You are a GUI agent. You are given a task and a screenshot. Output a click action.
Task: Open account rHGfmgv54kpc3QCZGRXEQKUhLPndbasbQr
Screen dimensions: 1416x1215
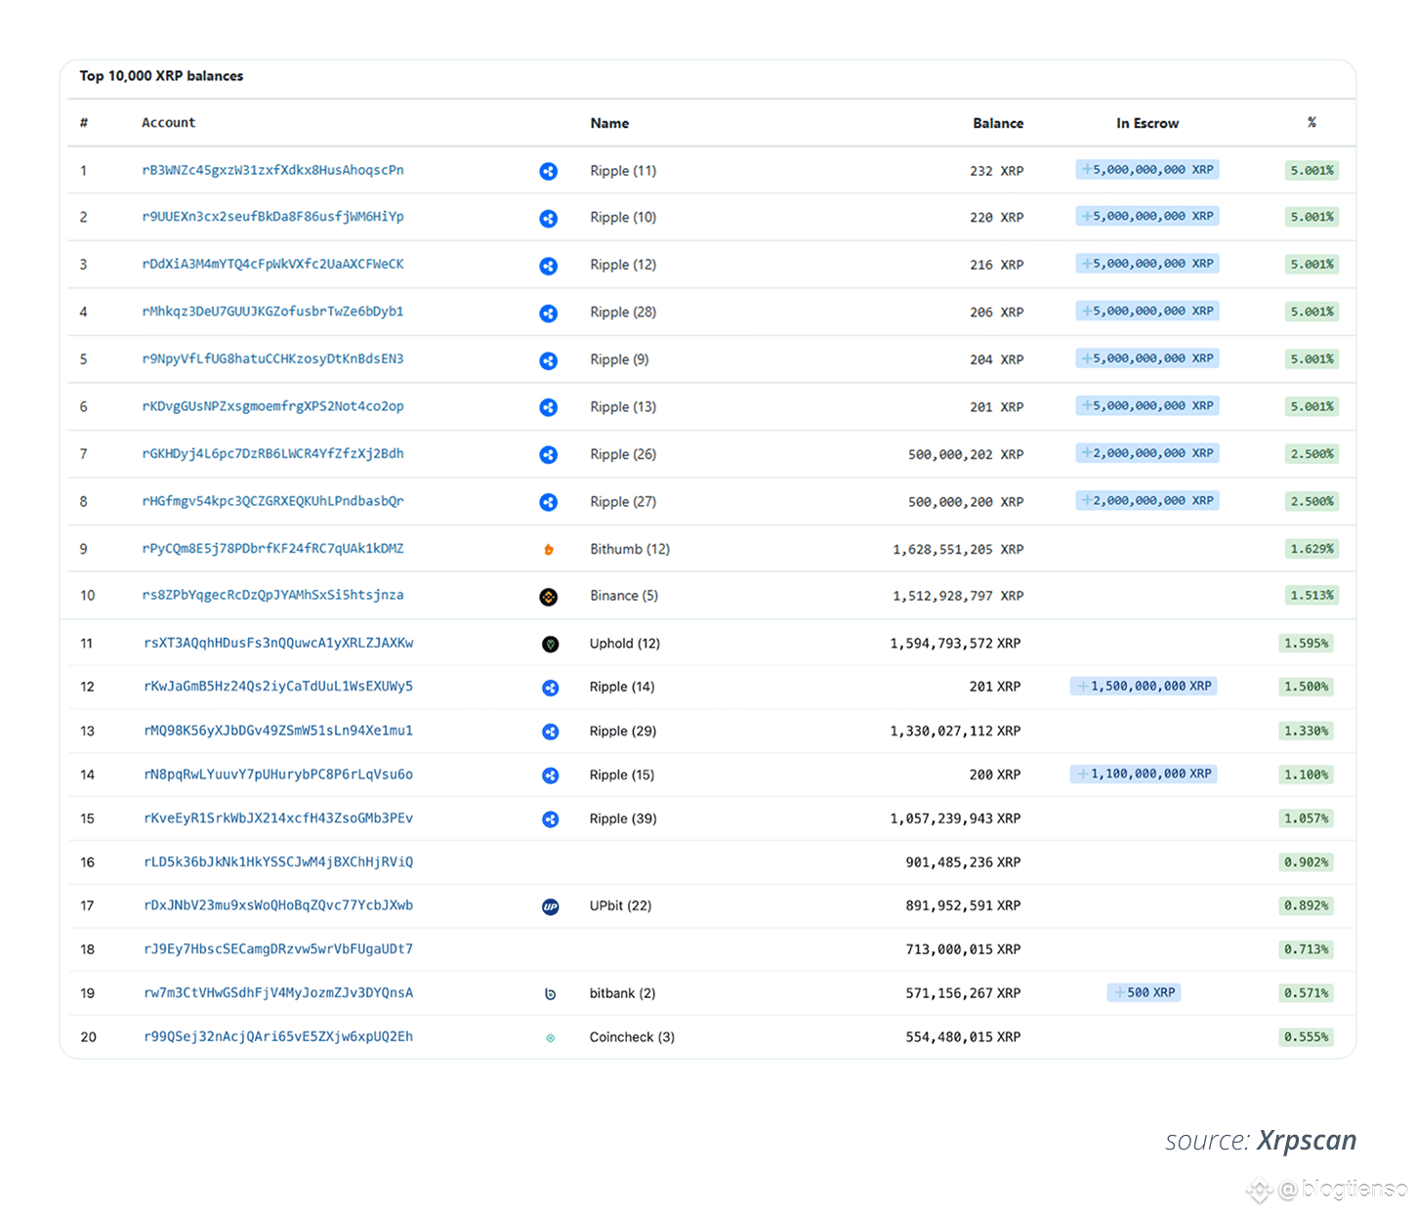[273, 501]
